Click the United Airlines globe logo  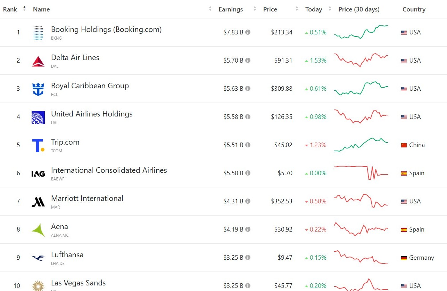coord(38,118)
